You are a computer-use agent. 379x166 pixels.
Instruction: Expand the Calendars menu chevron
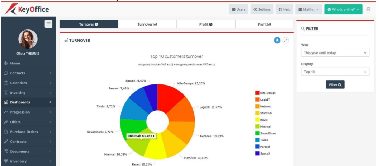point(50,83)
